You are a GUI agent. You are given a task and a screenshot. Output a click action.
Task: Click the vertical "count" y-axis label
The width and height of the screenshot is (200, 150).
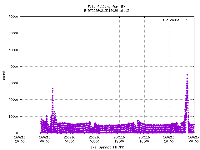click(4, 75)
